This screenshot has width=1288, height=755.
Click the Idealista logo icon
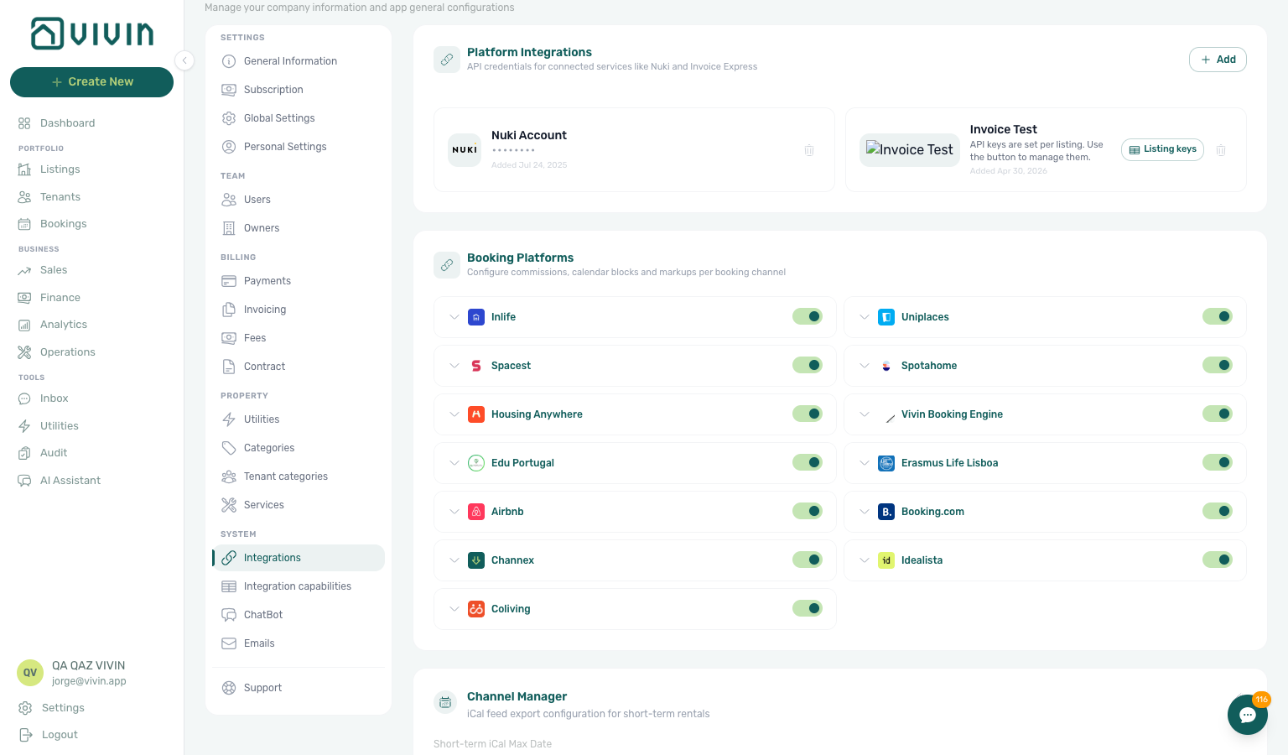(x=886, y=560)
